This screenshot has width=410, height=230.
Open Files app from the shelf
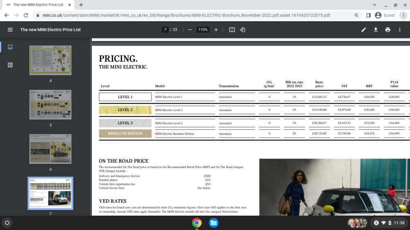[x=214, y=223]
